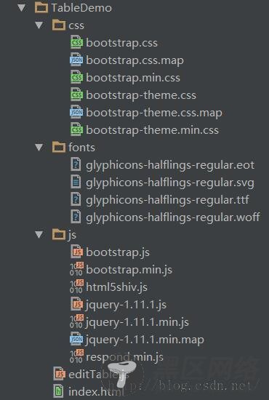The height and width of the screenshot is (400, 269).
Task: Click the minified JS icon of html5shiv.js
Action: tap(76, 287)
